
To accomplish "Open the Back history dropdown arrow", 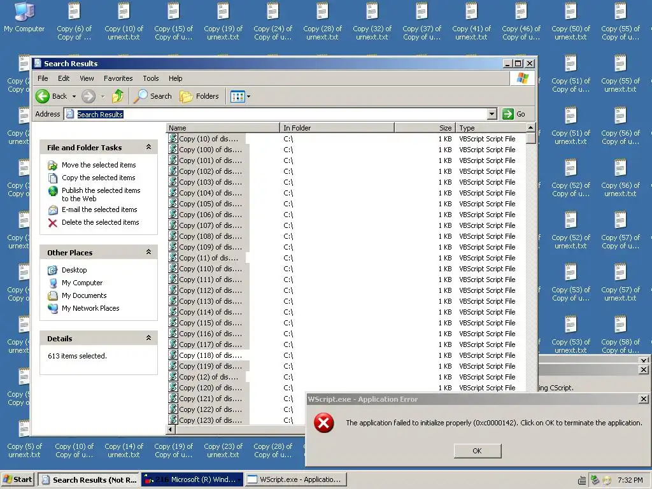I will pyautogui.click(x=74, y=97).
